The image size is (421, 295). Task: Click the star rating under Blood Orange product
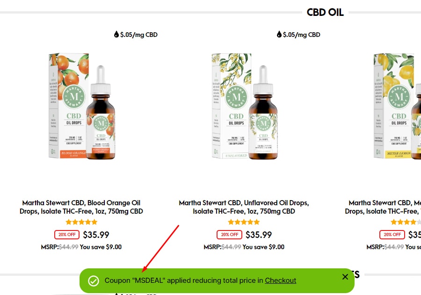coord(81,222)
